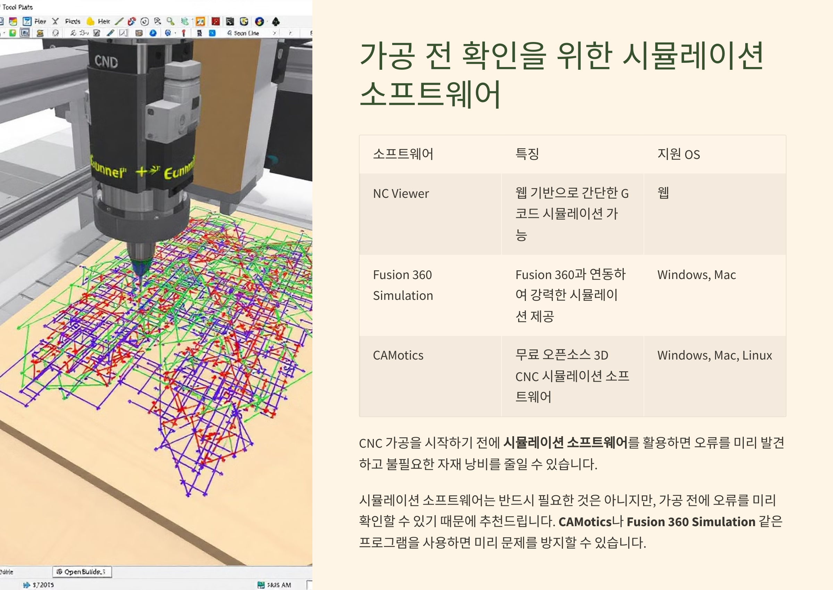Image resolution: width=833 pixels, height=590 pixels.
Task: Select the magnifying glass zoom tool
Action: coord(170,22)
